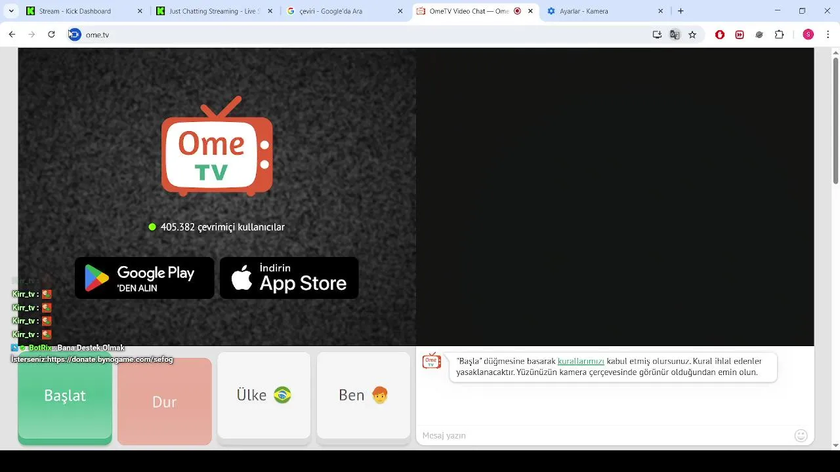The height and width of the screenshot is (472, 840).
Task: Switch to Just Chatting Streaming tab
Action: click(x=214, y=11)
